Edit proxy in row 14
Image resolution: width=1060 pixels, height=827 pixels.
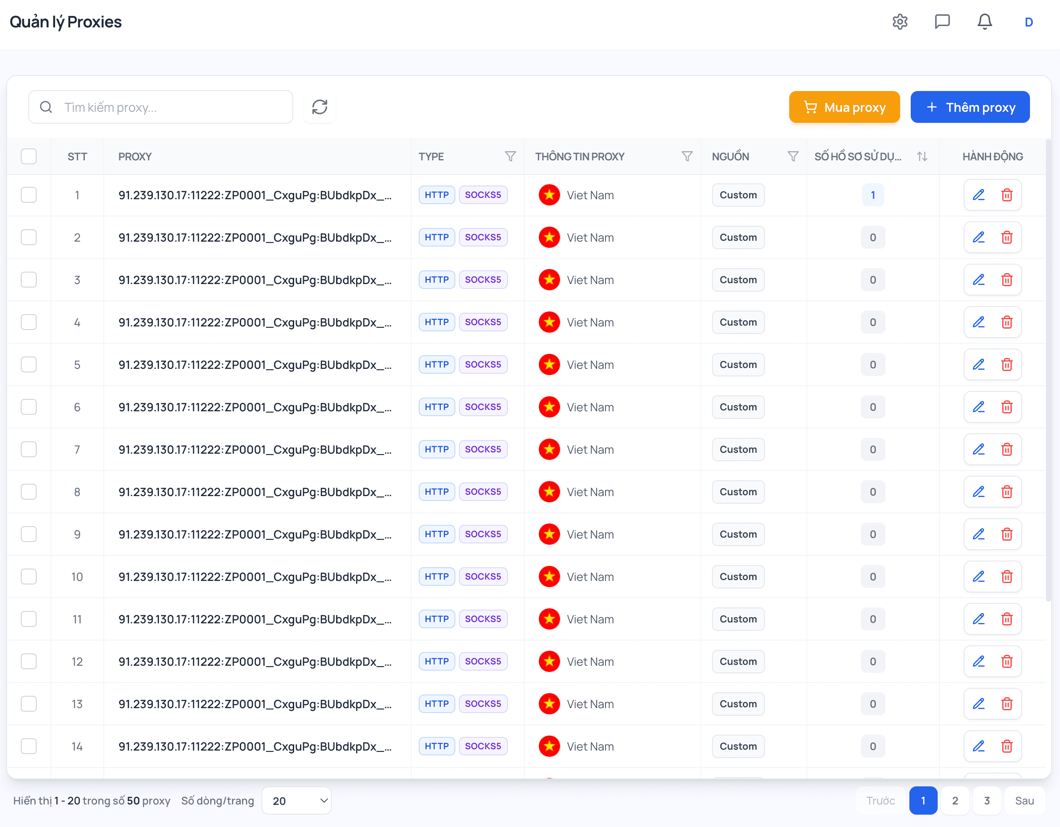[978, 747]
